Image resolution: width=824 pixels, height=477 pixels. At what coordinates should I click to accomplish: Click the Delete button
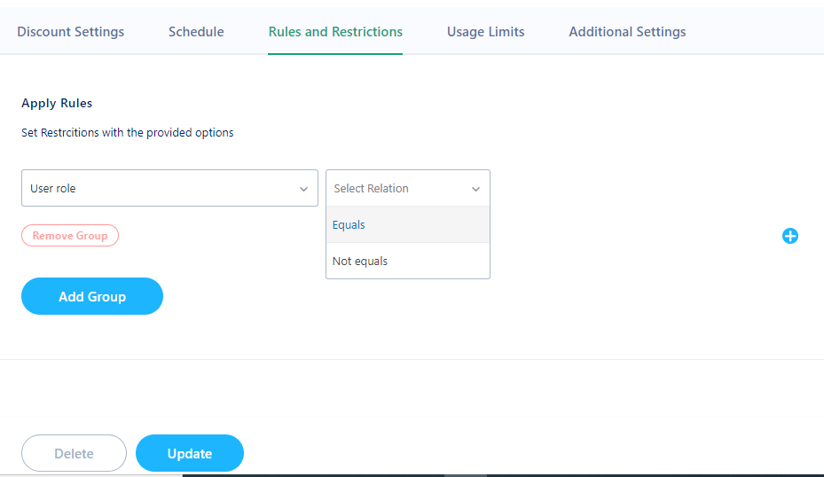click(75, 453)
